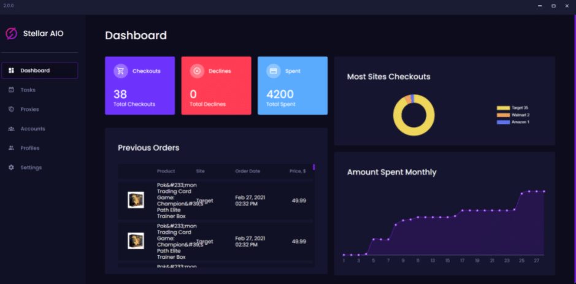Click the 4200 Total Spent value
The width and height of the screenshot is (576, 284).
click(280, 94)
